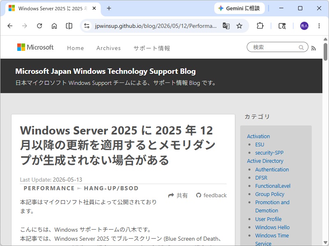The image size is (329, 246).
Task: Open the Extensions puzzle icon
Action: click(x=260, y=26)
